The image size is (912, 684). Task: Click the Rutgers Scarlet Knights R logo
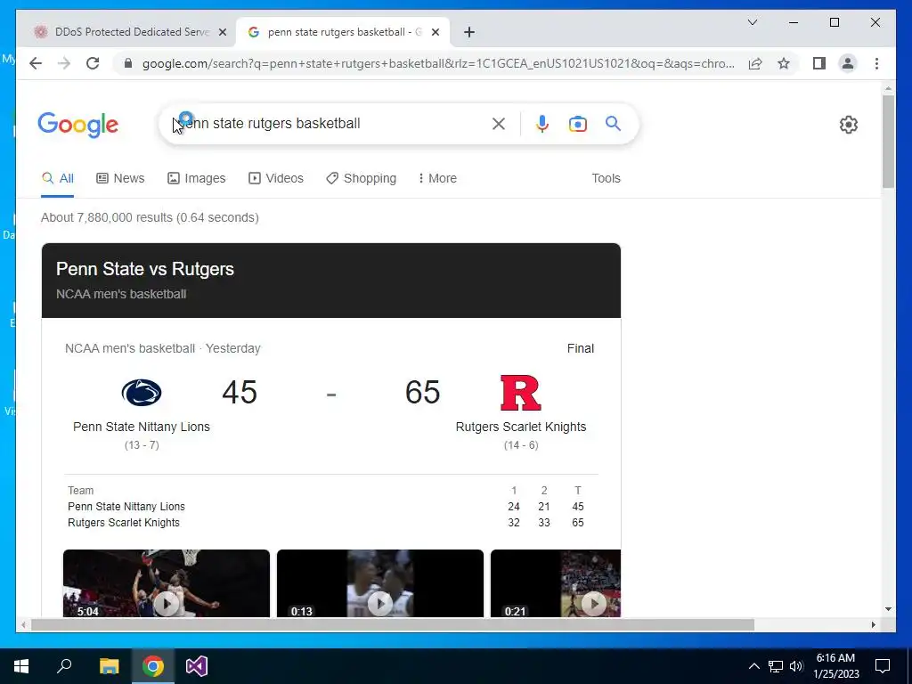click(521, 393)
